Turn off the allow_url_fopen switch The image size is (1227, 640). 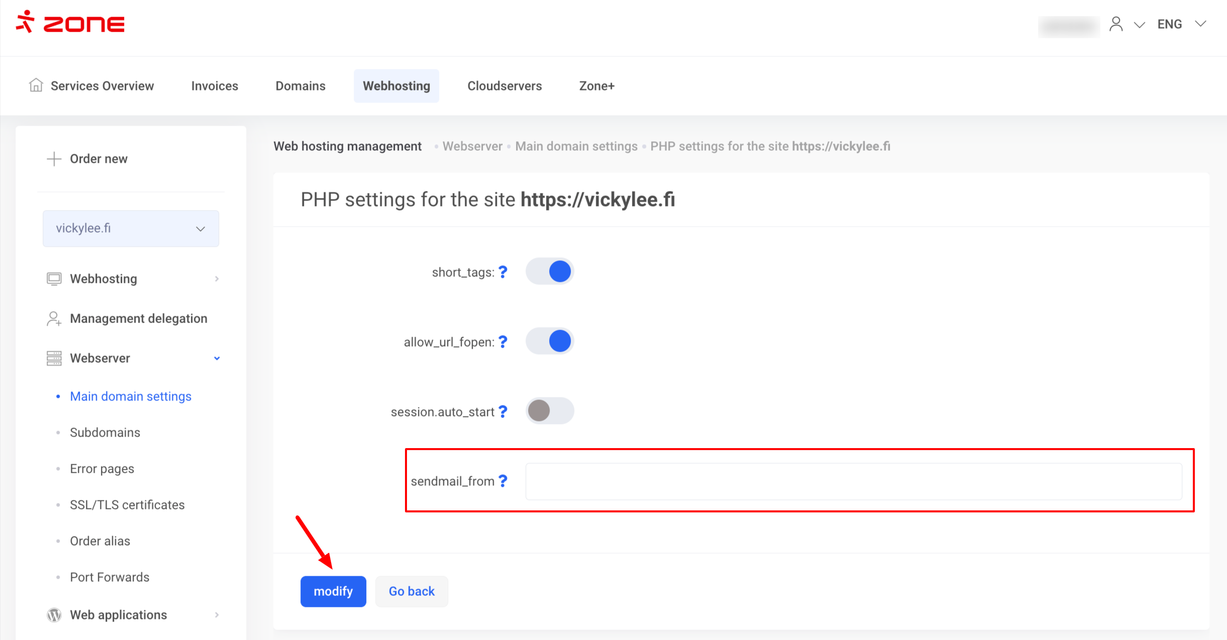point(550,341)
